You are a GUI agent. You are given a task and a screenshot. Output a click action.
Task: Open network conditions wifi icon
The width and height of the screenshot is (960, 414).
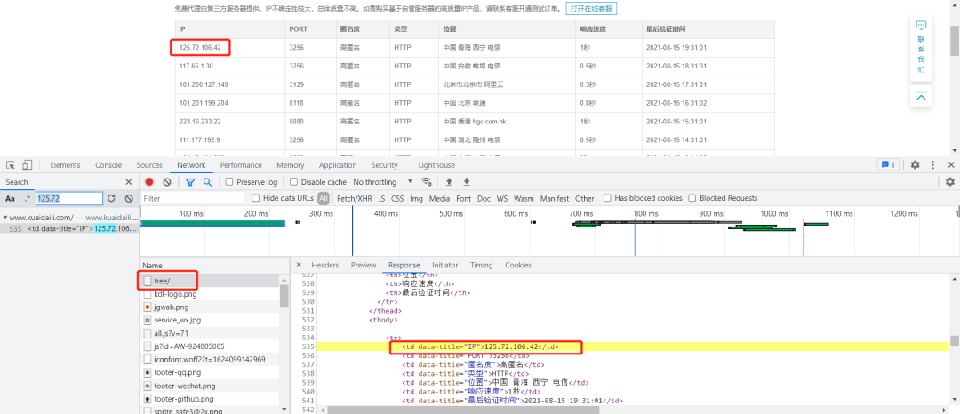(427, 182)
